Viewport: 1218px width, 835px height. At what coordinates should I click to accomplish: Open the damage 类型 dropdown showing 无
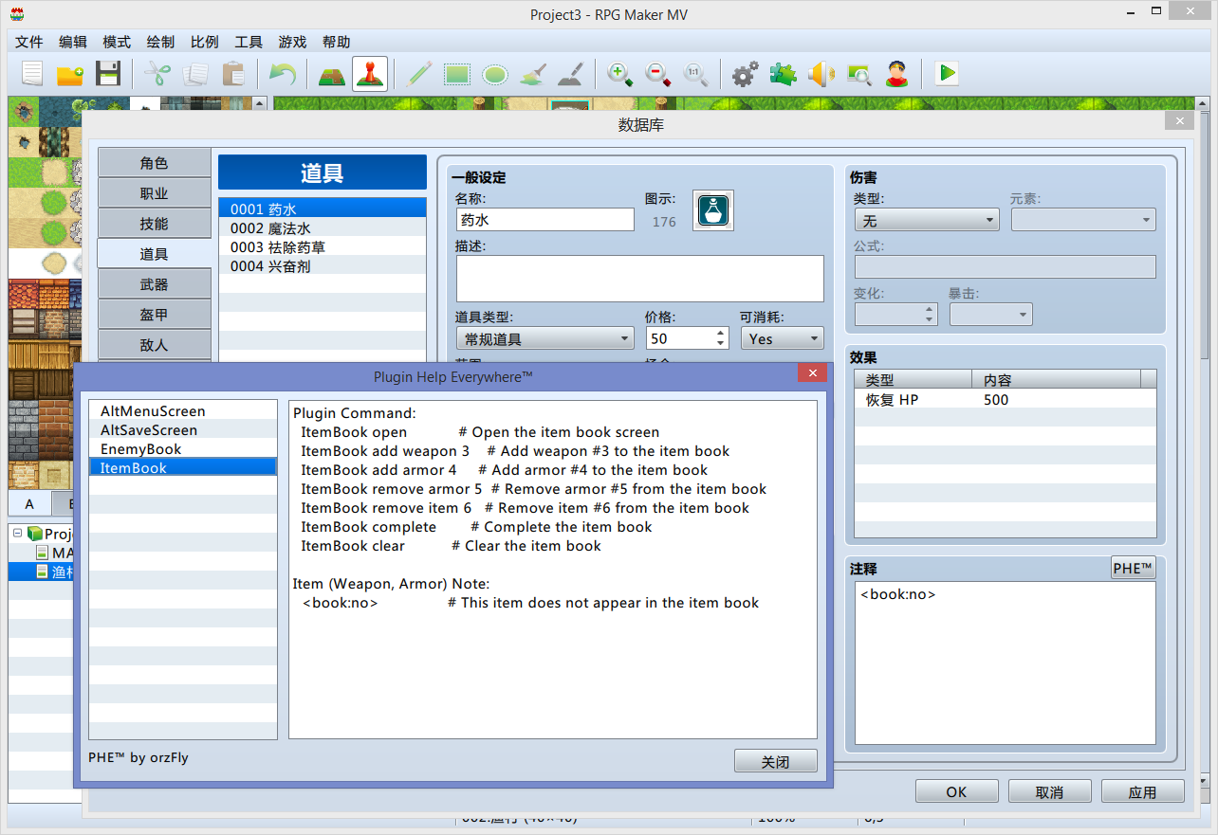pyautogui.click(x=927, y=220)
